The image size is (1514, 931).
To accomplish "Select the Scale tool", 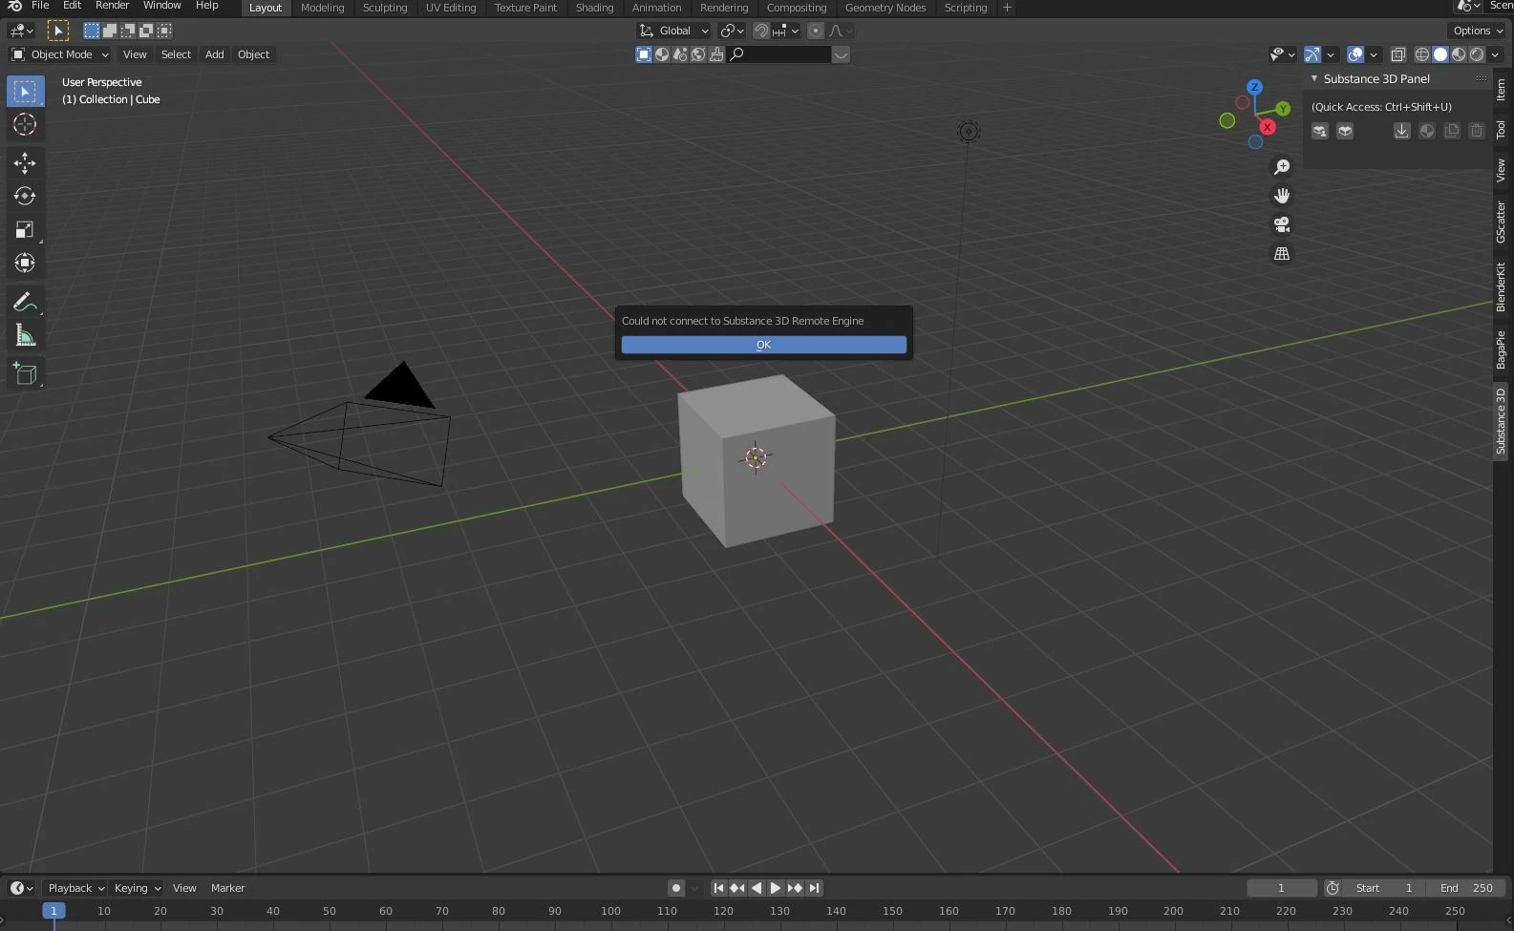I will point(25,229).
